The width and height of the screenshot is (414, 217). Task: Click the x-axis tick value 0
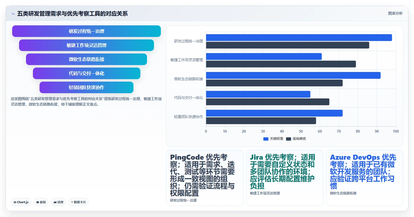(x=206, y=132)
